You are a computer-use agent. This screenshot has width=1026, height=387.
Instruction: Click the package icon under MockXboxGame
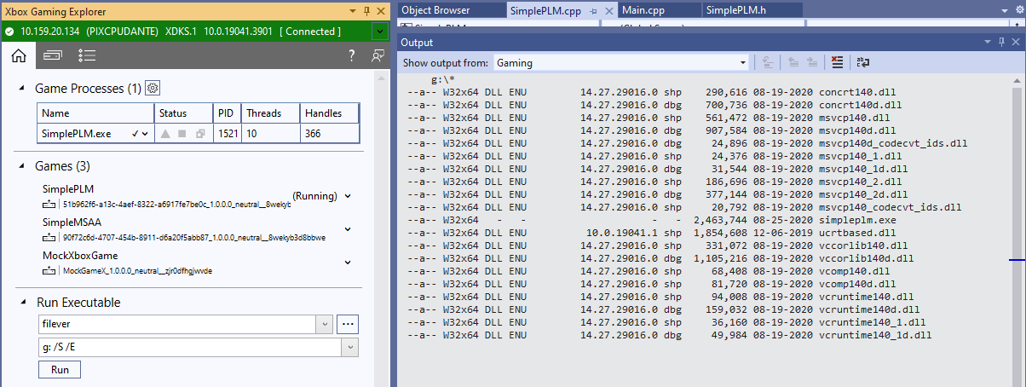pos(49,271)
